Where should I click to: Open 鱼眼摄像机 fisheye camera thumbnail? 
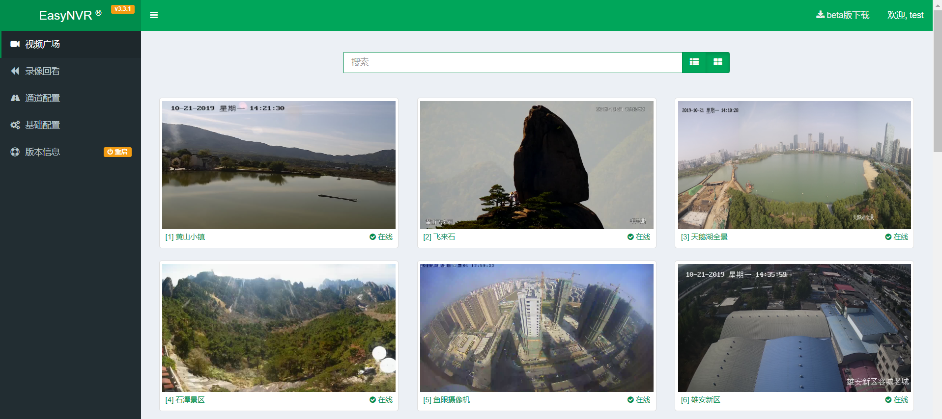click(537, 328)
